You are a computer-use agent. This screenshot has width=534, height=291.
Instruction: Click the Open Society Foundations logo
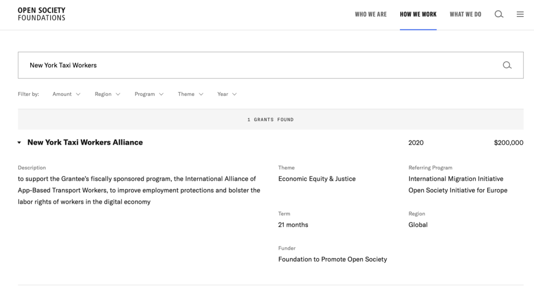(42, 14)
